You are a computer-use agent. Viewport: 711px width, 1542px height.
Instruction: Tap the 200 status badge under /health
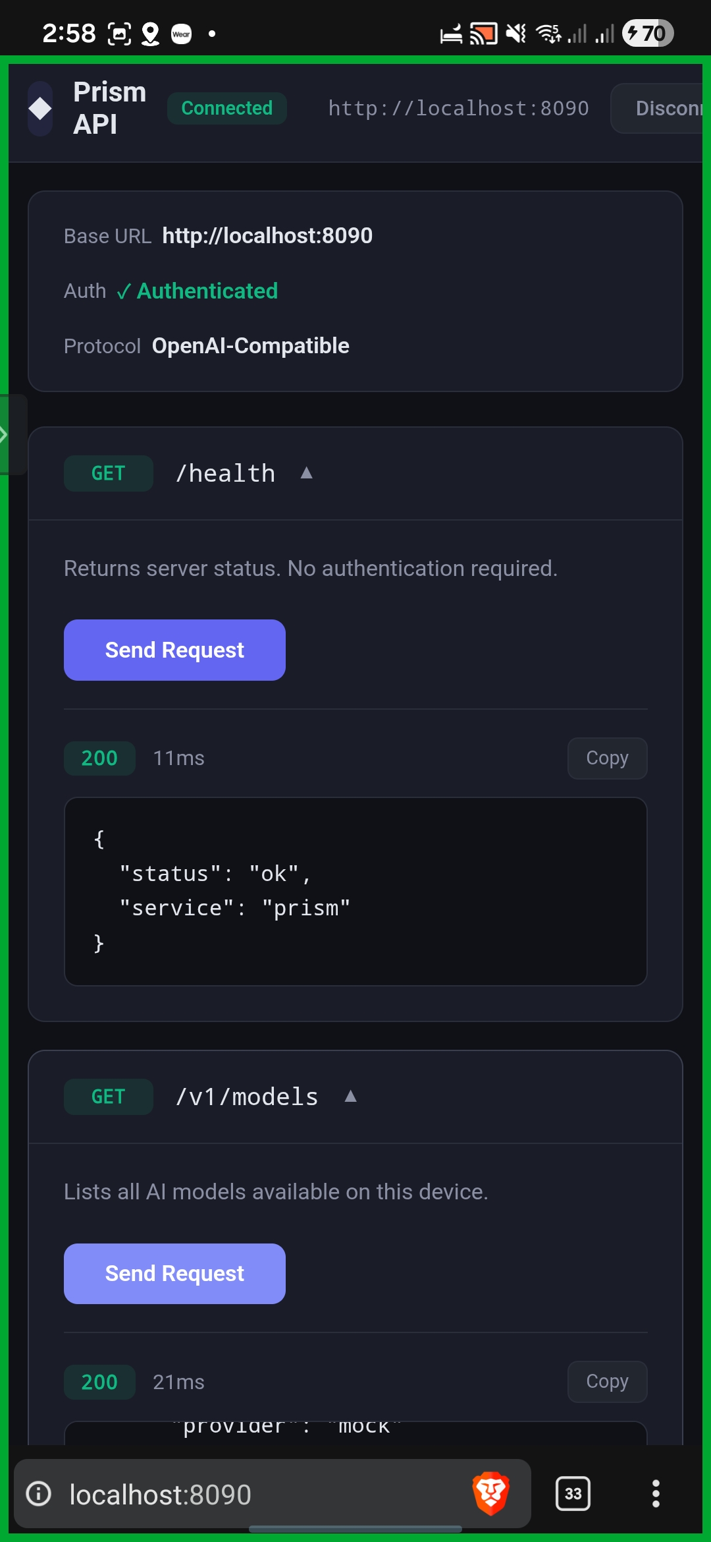[99, 758]
